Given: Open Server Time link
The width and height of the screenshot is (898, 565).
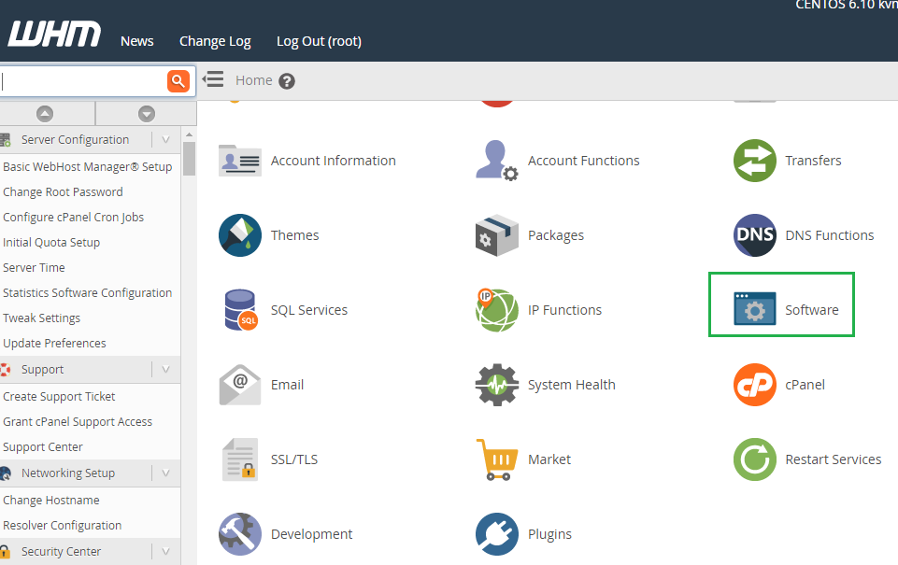Looking at the screenshot, I should point(34,268).
